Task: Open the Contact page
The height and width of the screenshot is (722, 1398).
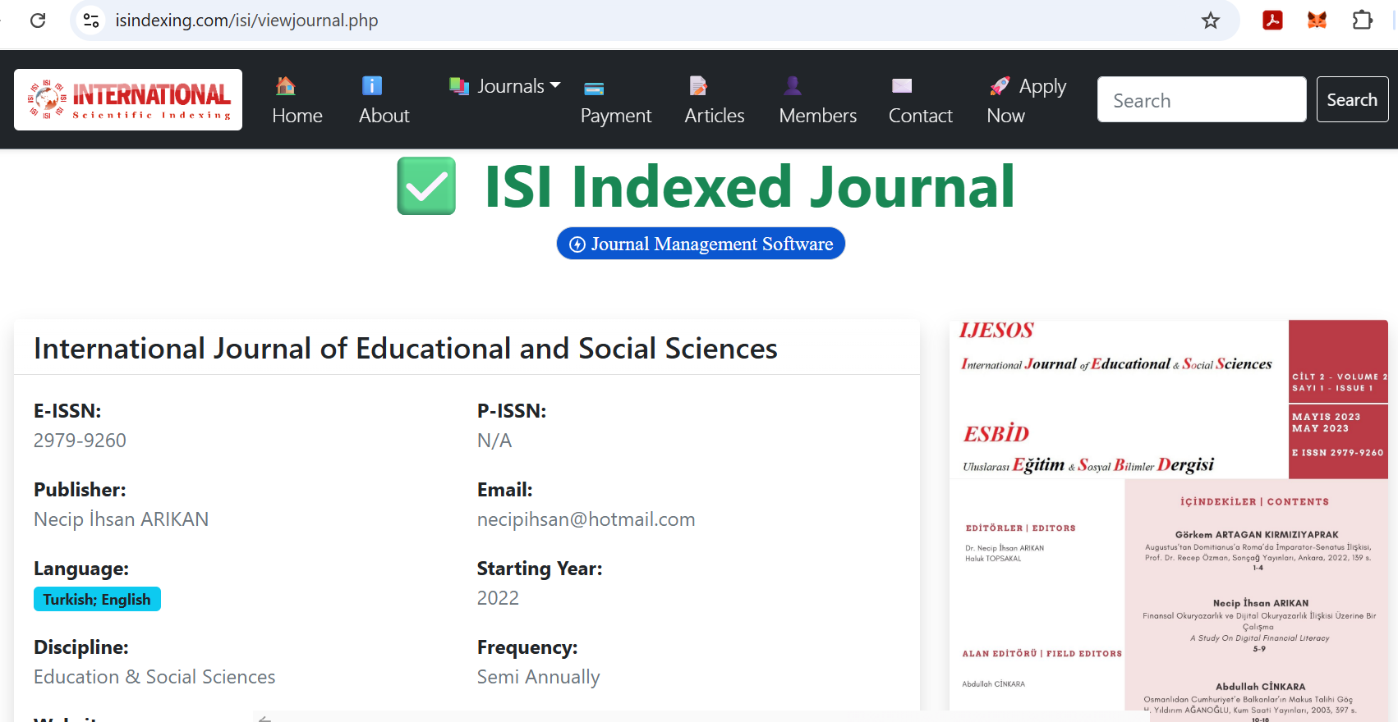Action: click(x=920, y=100)
